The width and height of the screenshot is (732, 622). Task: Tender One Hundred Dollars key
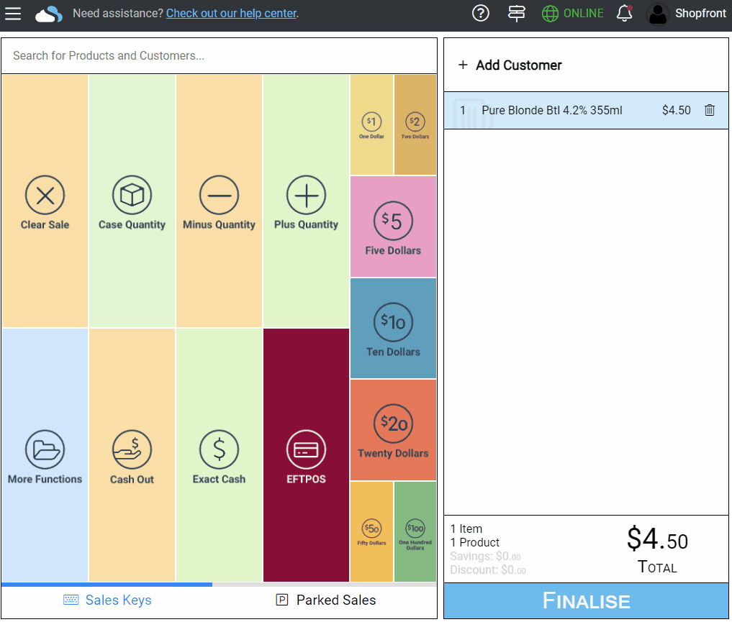point(415,531)
